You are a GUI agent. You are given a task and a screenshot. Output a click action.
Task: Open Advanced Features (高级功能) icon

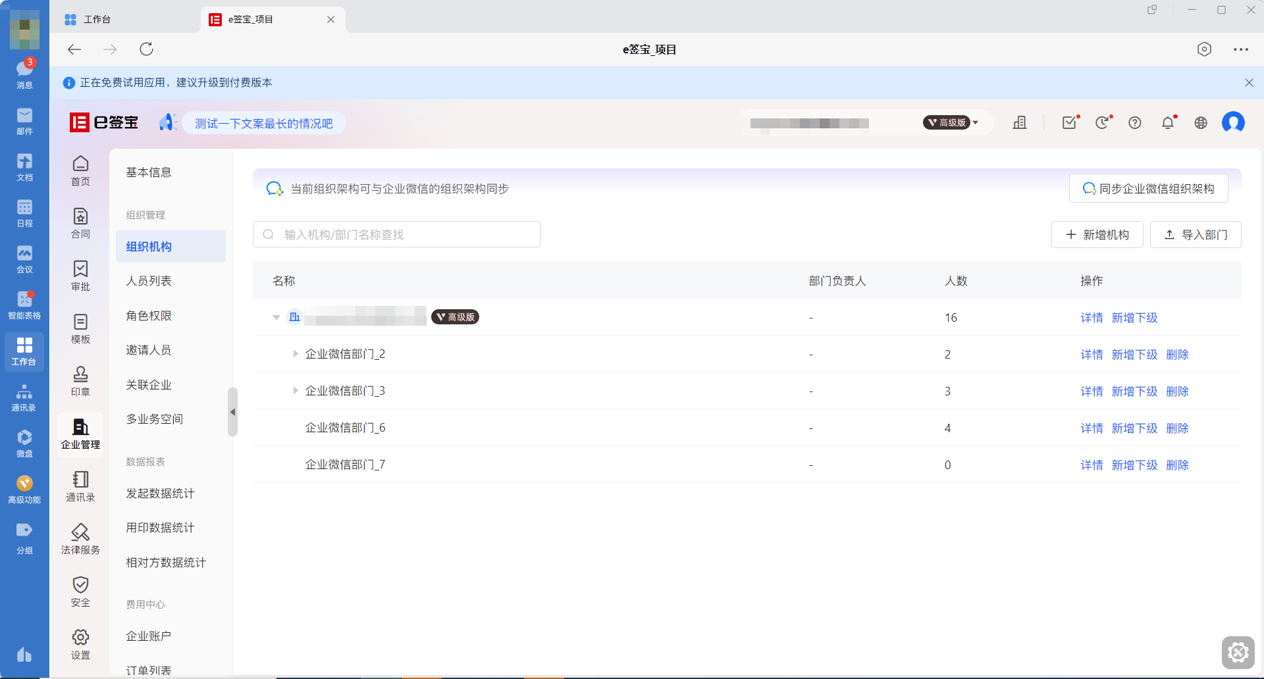[24, 490]
